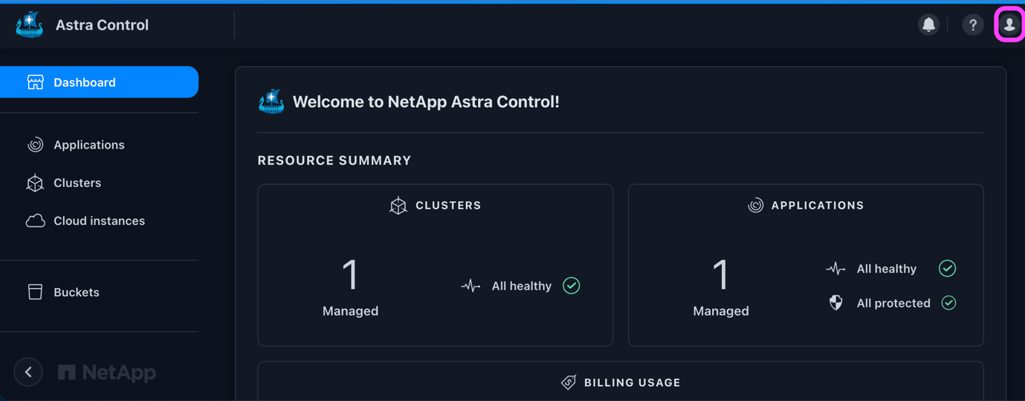Click the Applications spiral icon in sidebar
1025x401 pixels.
35,145
